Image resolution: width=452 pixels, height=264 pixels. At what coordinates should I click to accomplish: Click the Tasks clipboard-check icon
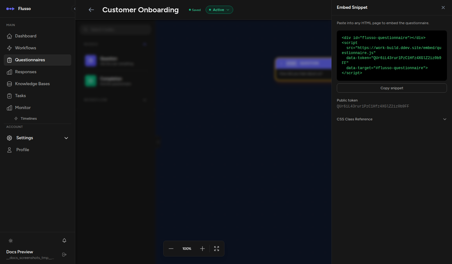(x=9, y=96)
